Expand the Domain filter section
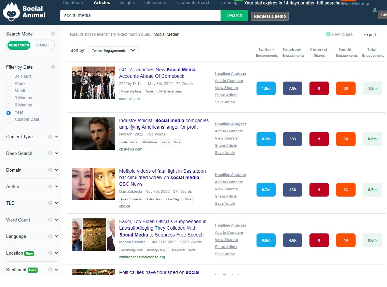This screenshot has width=387, height=287. [56, 170]
